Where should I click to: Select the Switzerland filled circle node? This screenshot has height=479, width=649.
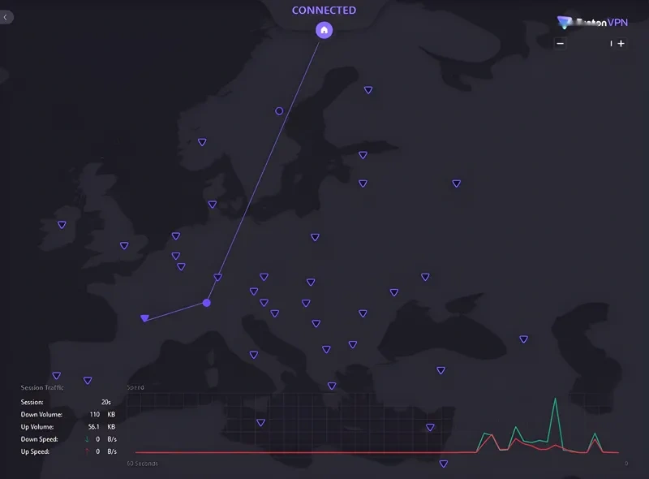pos(207,303)
